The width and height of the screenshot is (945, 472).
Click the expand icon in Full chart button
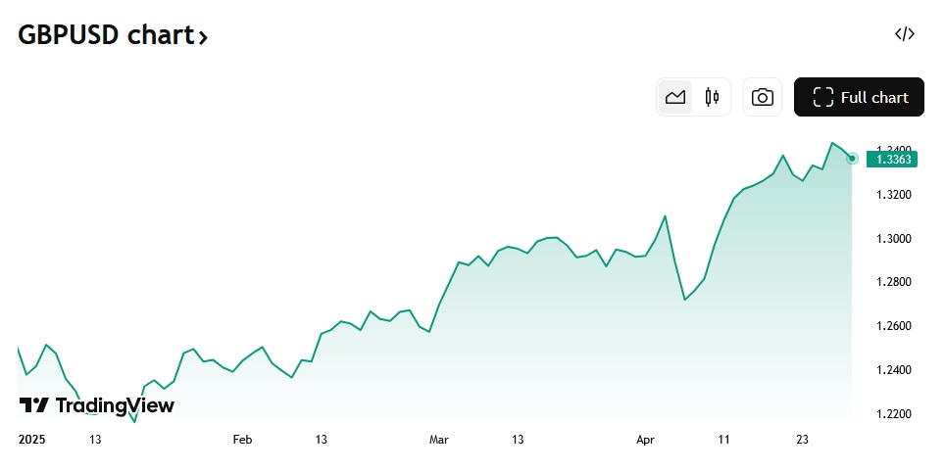(823, 97)
